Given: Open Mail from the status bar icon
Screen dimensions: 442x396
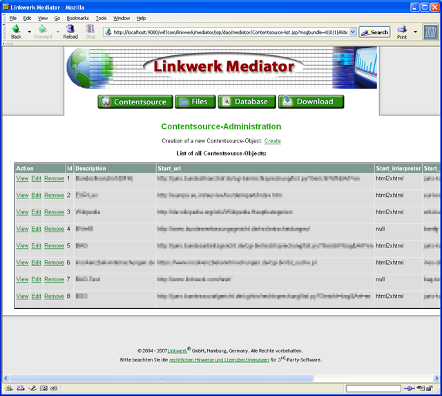Looking at the screenshot, I should click(21, 388).
